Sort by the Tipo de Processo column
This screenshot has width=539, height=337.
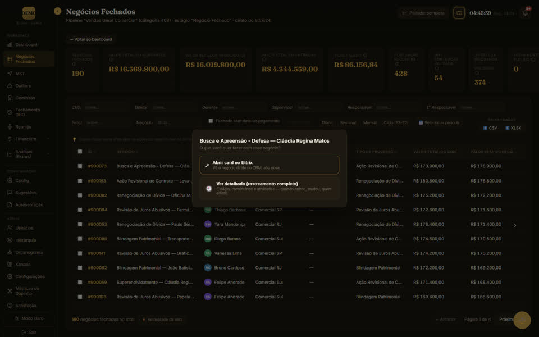coord(376,152)
